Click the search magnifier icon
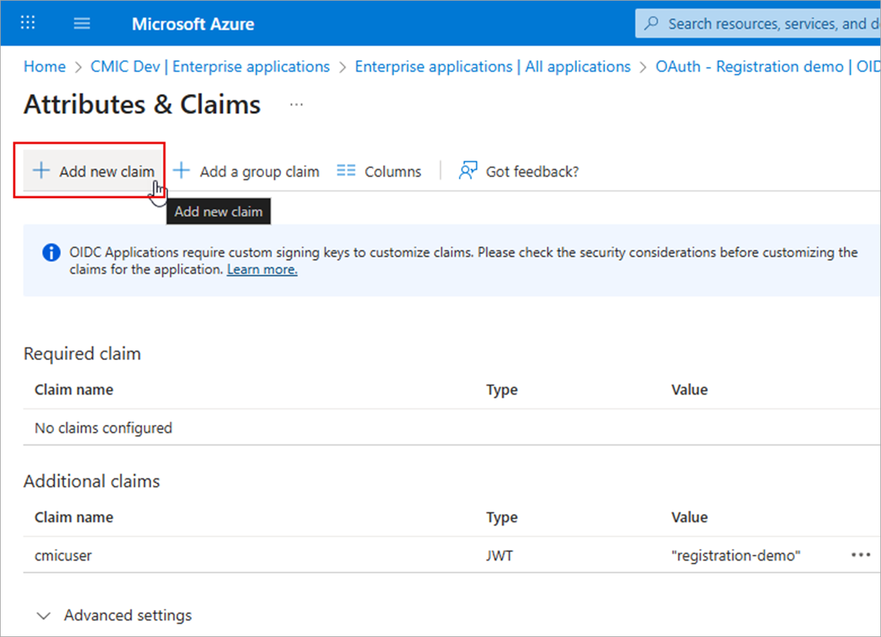 click(650, 22)
